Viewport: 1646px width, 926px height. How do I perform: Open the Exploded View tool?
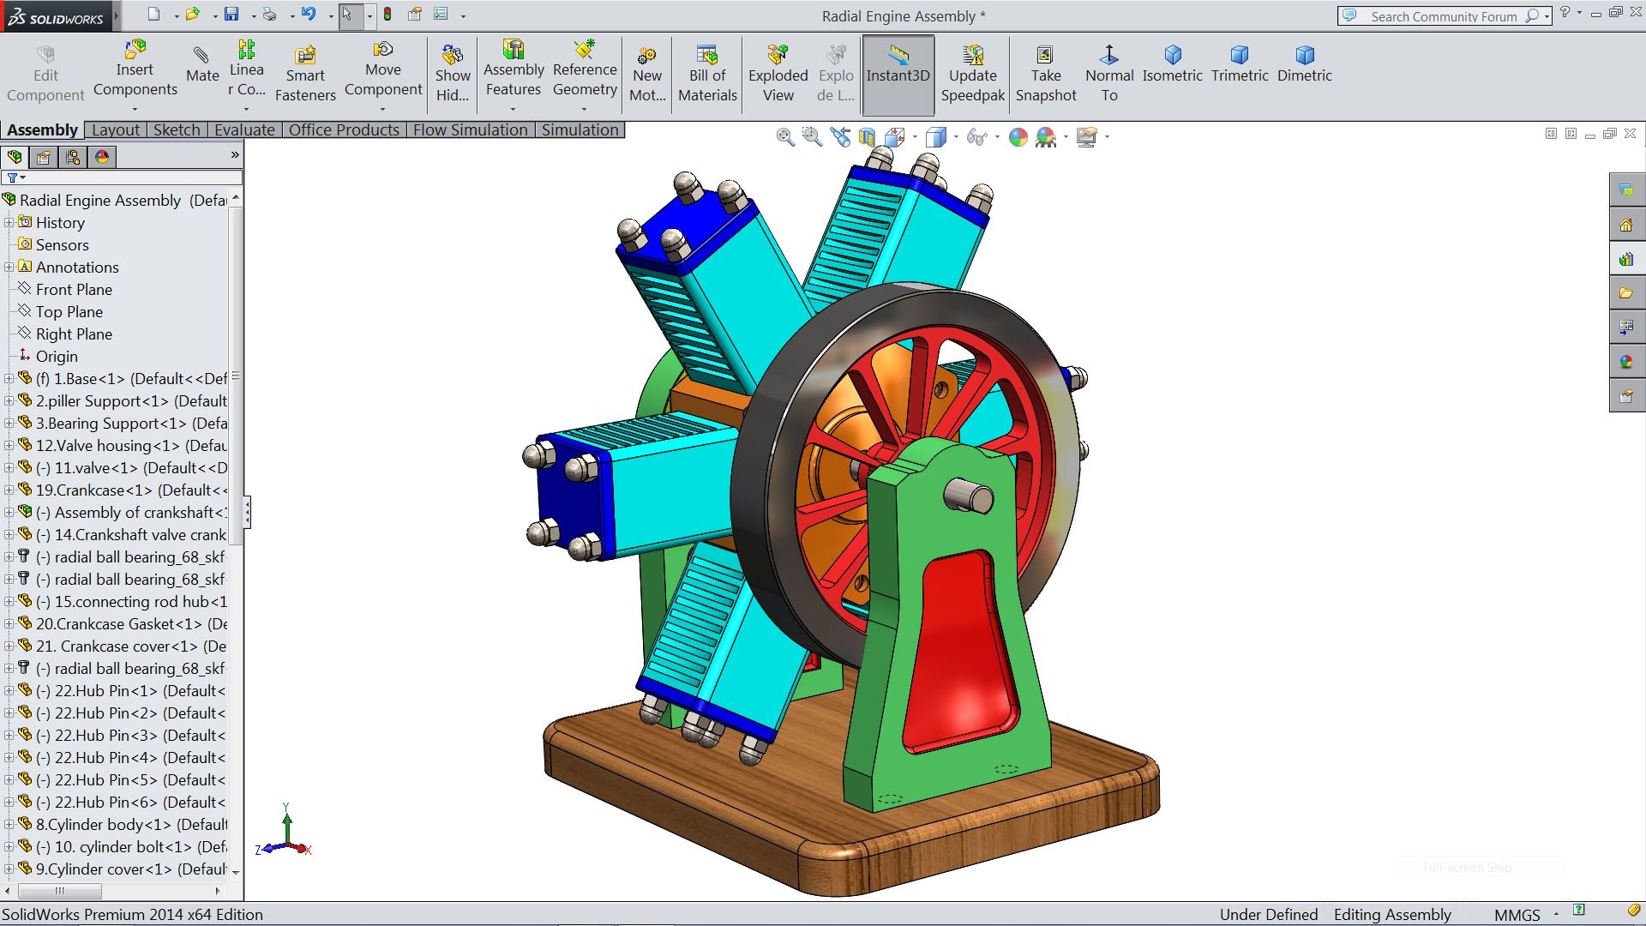point(777,73)
